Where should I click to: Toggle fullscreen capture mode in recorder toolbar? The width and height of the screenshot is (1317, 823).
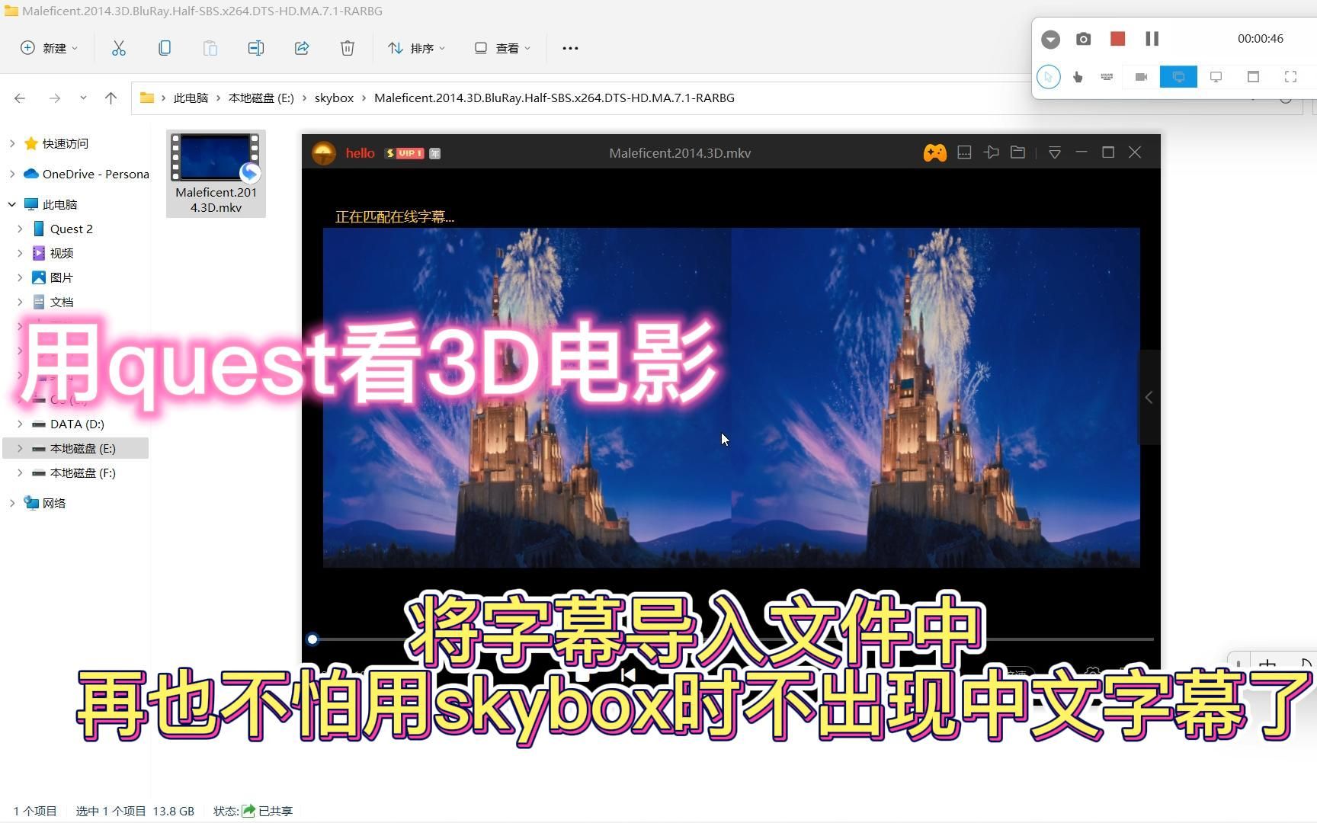coord(1290,77)
